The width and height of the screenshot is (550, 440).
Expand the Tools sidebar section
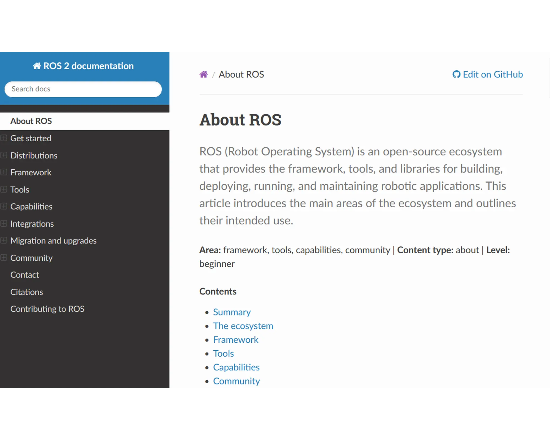tap(4, 189)
